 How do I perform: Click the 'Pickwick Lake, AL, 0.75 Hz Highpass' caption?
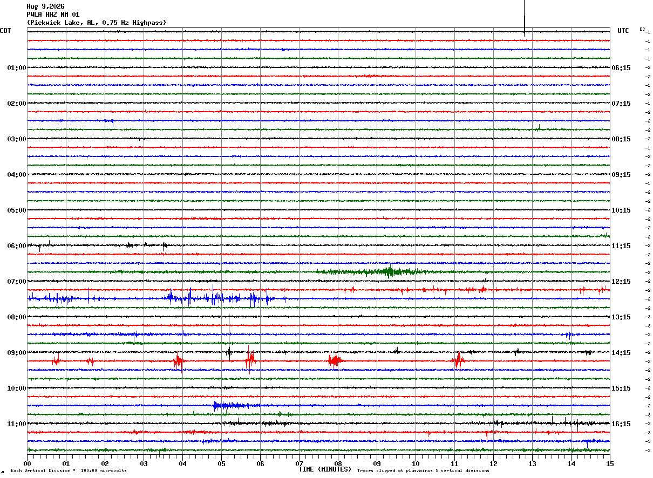tap(97, 23)
